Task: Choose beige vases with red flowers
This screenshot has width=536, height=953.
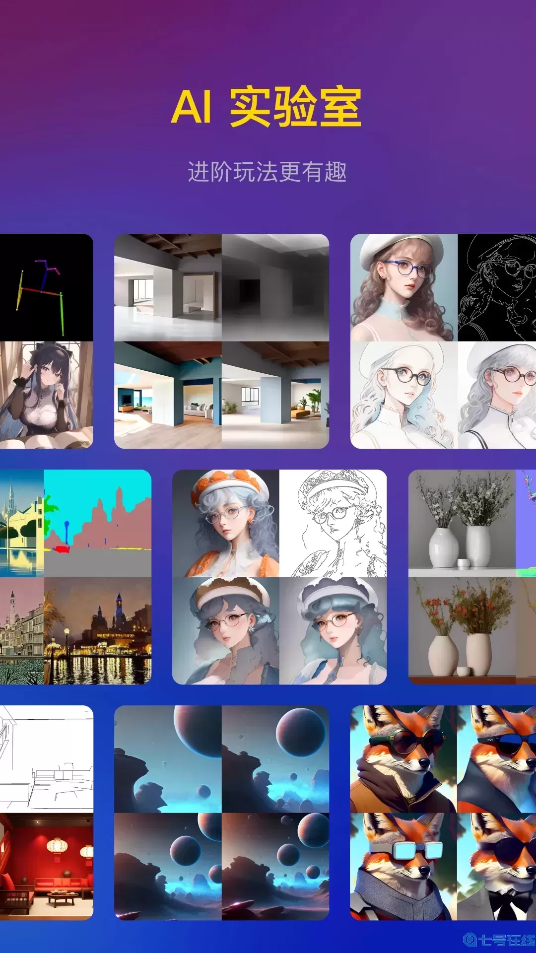Action: (462, 630)
